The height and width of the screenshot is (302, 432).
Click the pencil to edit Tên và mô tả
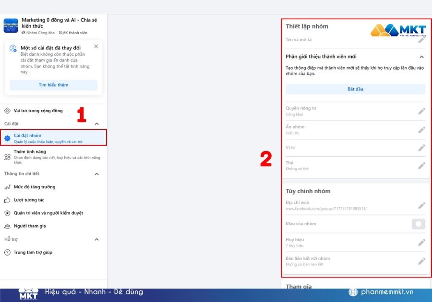[x=421, y=39]
